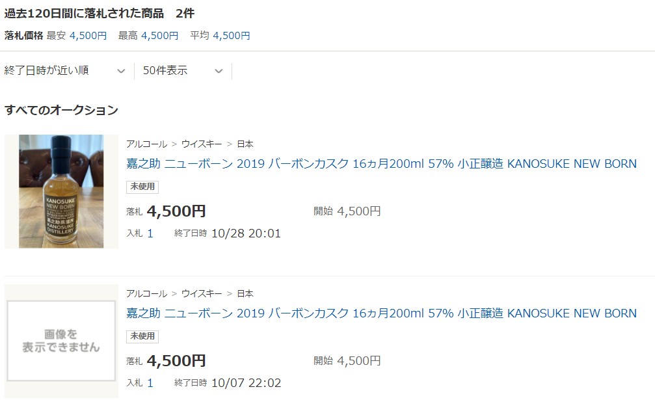Open the second listing's 画像を表示できません placeholder
Screen dimensions: 655x400
[61, 341]
